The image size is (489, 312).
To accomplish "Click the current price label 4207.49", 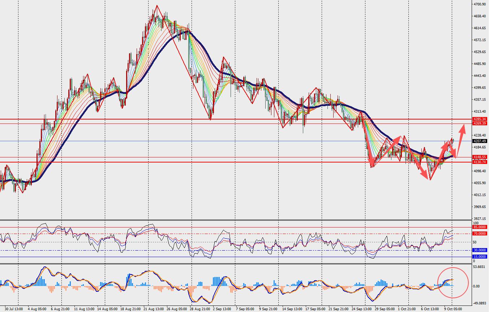I will click(x=480, y=141).
